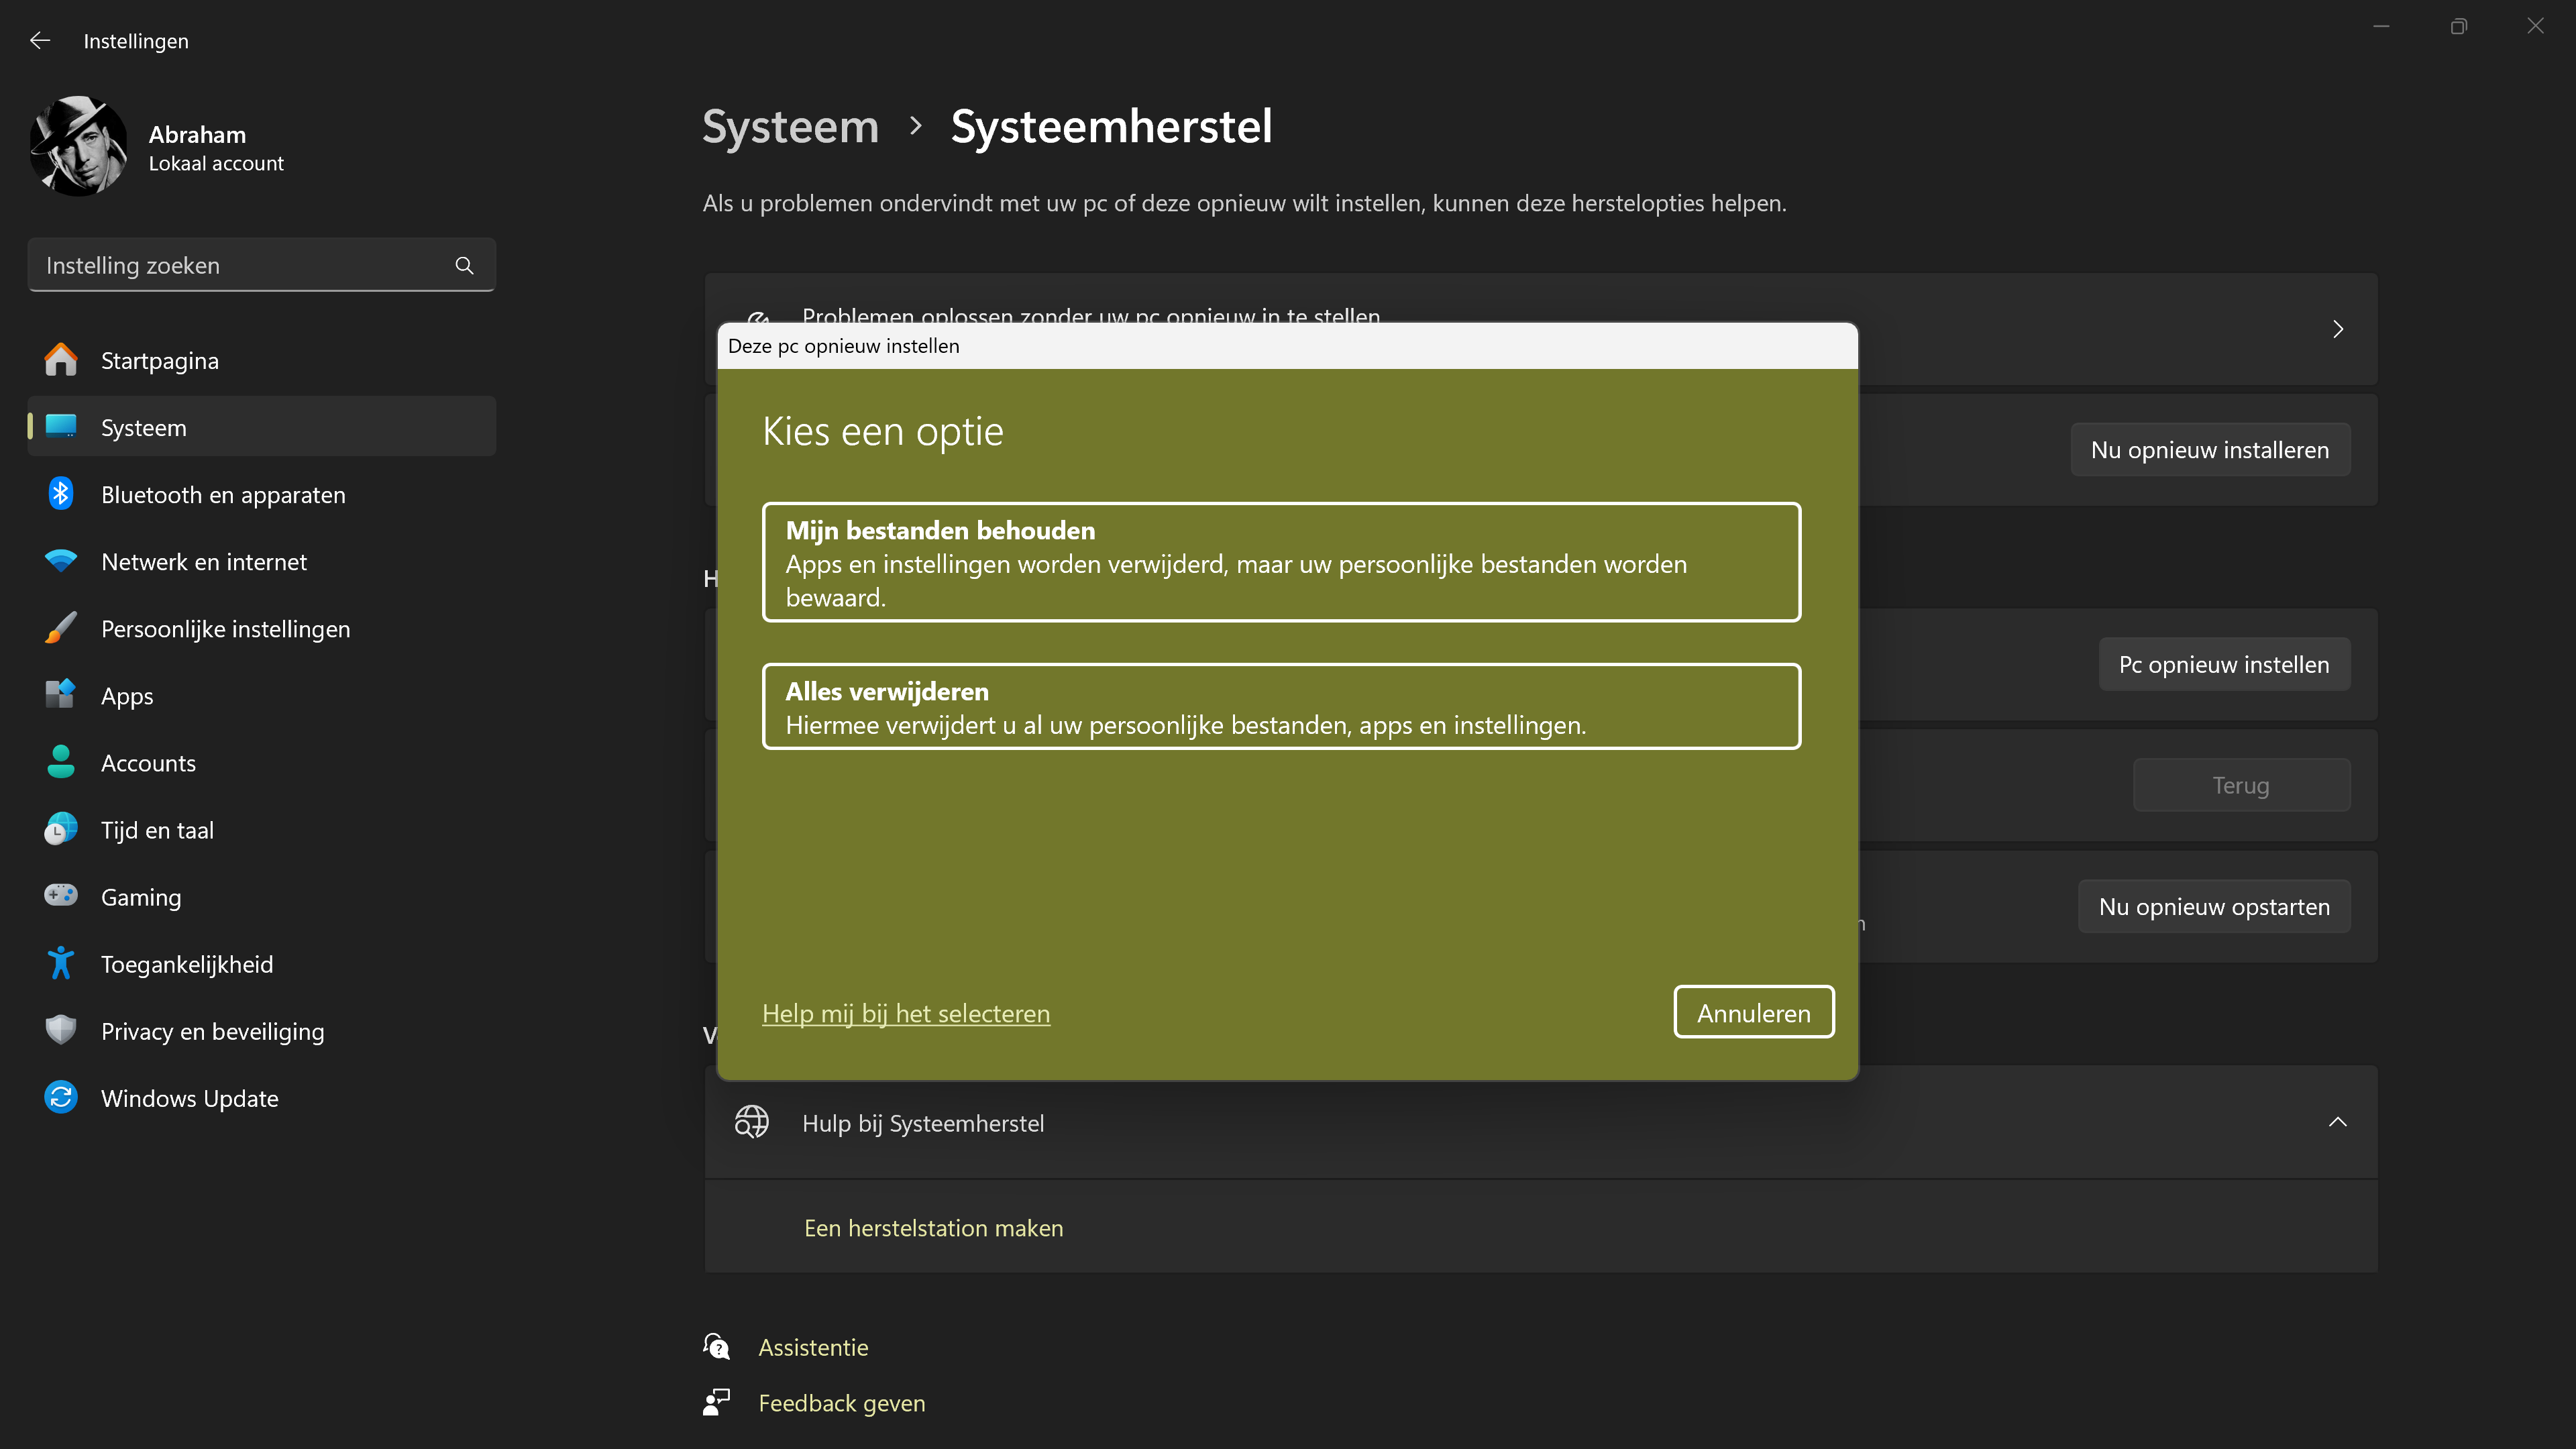Click the Annuleren button

tap(1753, 1012)
